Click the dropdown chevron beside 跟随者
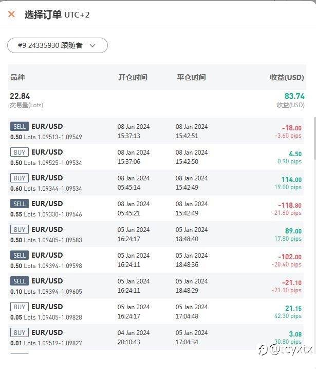Screen dimensions: 316x369 93,45
